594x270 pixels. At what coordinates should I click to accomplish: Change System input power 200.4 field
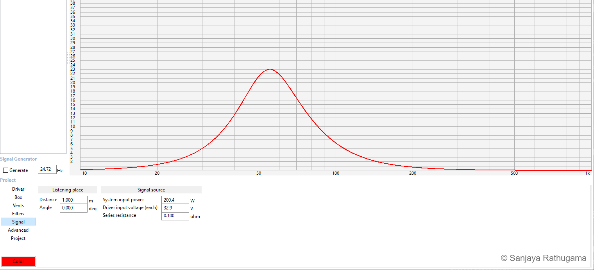pyautogui.click(x=175, y=200)
